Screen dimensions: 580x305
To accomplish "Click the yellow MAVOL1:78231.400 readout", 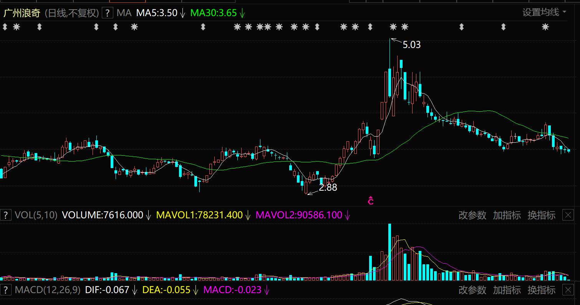I will (x=199, y=215).
